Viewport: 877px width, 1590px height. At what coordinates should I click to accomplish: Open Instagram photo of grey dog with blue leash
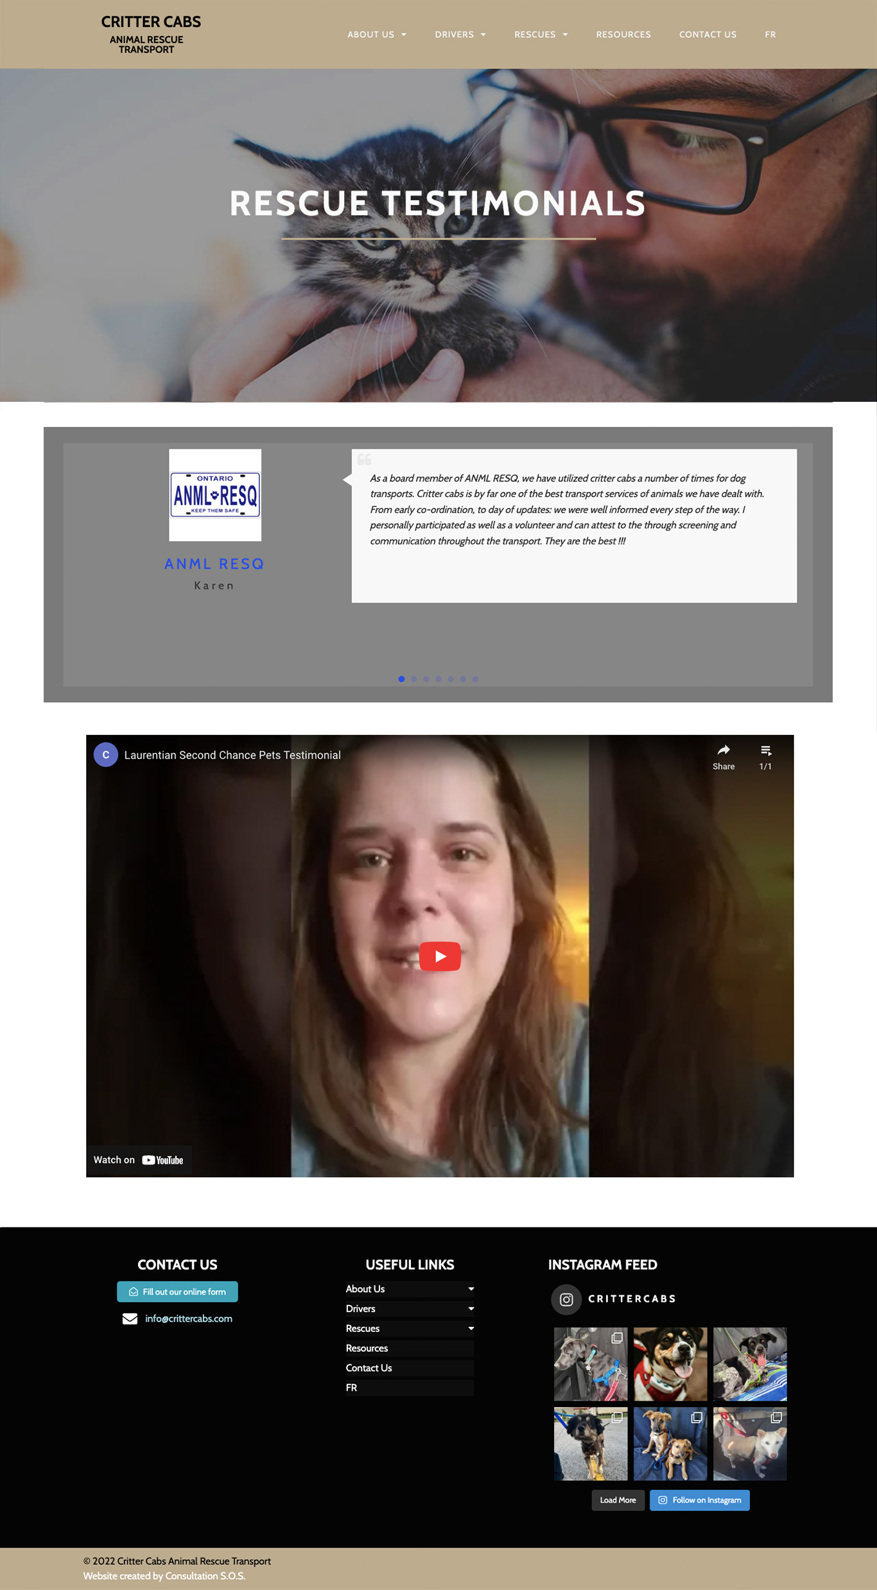[591, 1364]
